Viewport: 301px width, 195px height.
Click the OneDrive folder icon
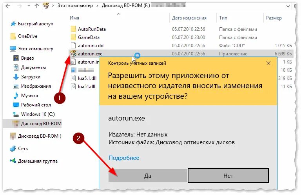point(13,36)
